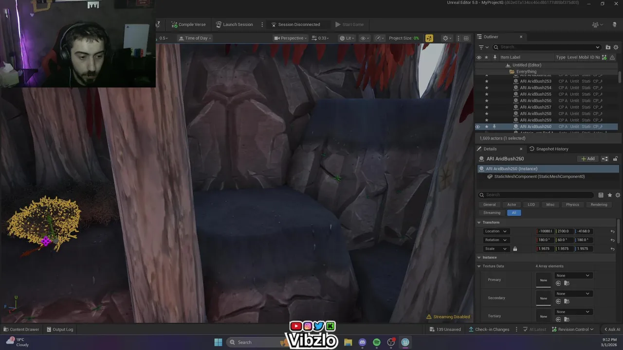623x350 pixels.
Task: Toggle the star on ARI AridBush254 row
Action: [x=486, y=88]
